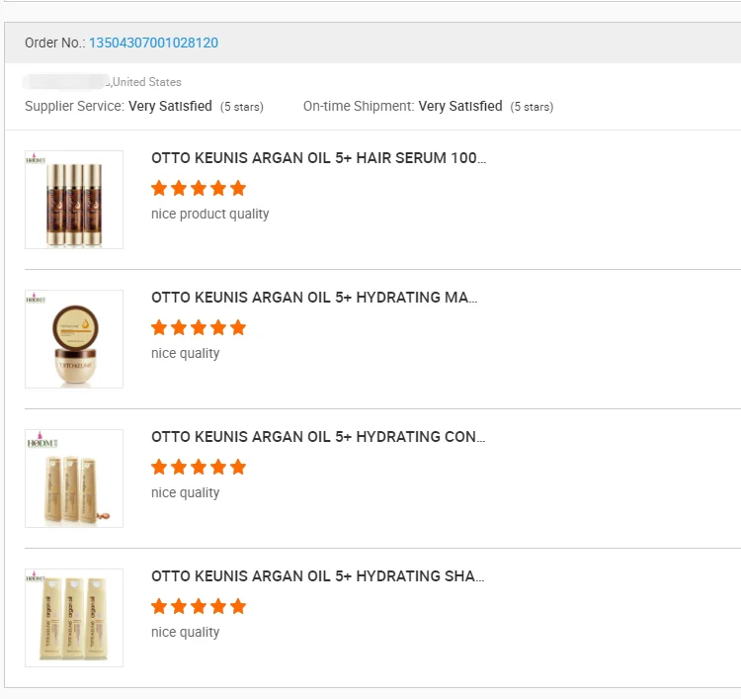Screen dimensions: 741x699
Task: Click the 'Order No.:' label
Action: [54, 43]
